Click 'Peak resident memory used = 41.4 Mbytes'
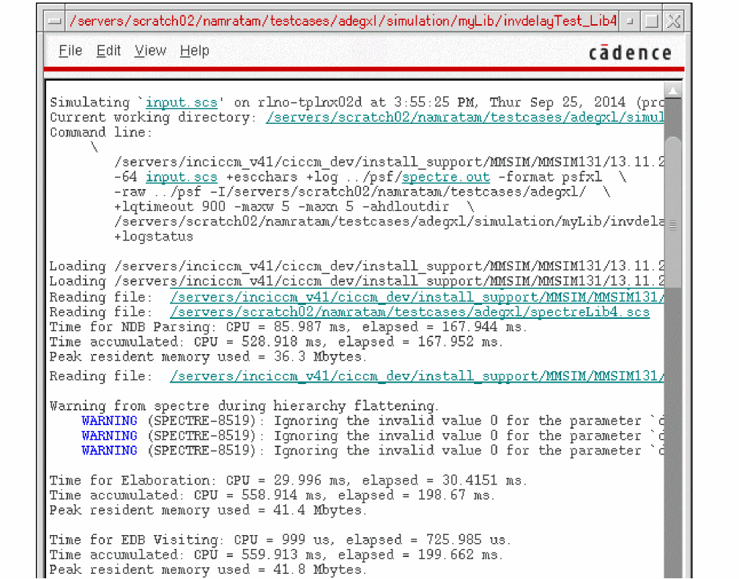This screenshot has height=579, width=739. tap(208, 509)
